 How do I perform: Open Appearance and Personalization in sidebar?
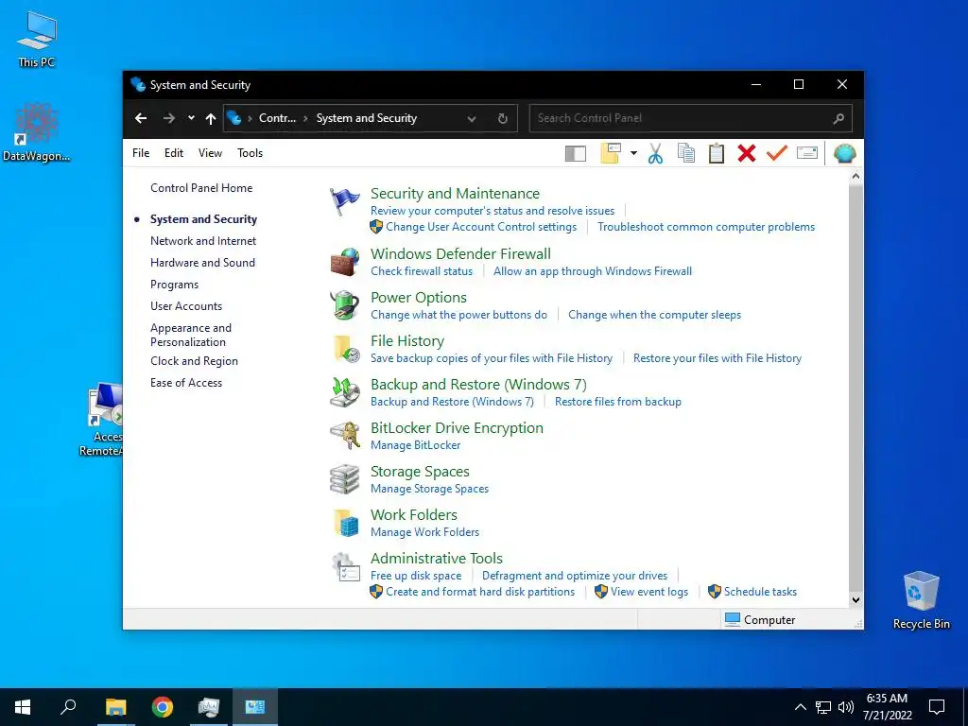pos(191,335)
